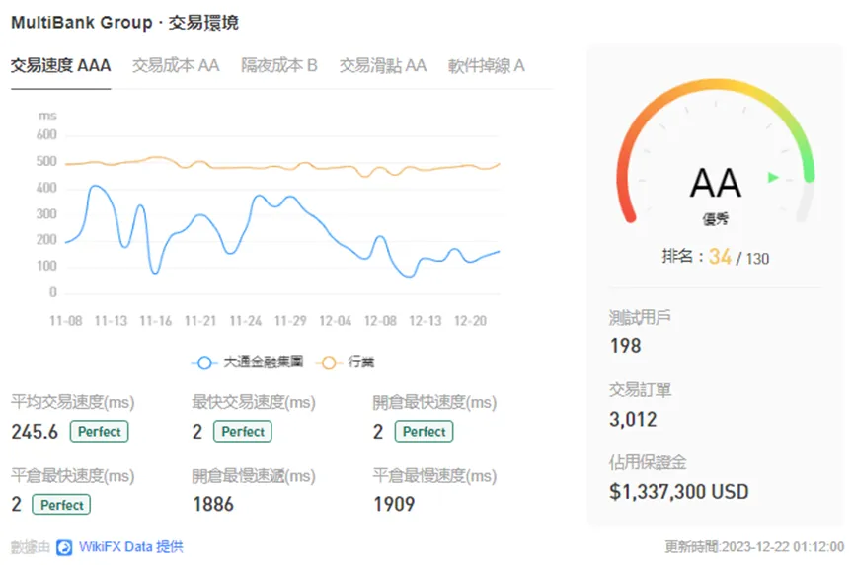Click the ranking number 34
Viewport: 853px width, 565px height.
coord(720,257)
